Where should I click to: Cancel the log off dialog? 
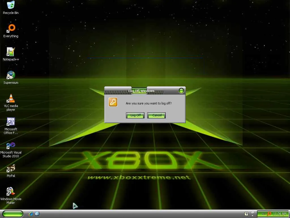point(156,115)
